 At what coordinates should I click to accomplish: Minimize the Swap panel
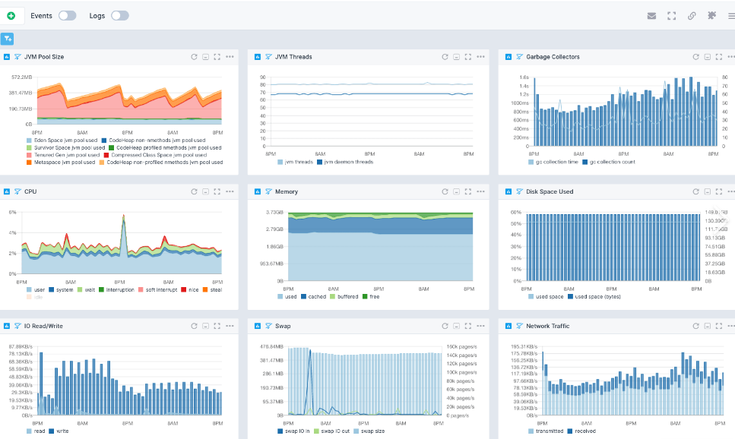pos(456,326)
